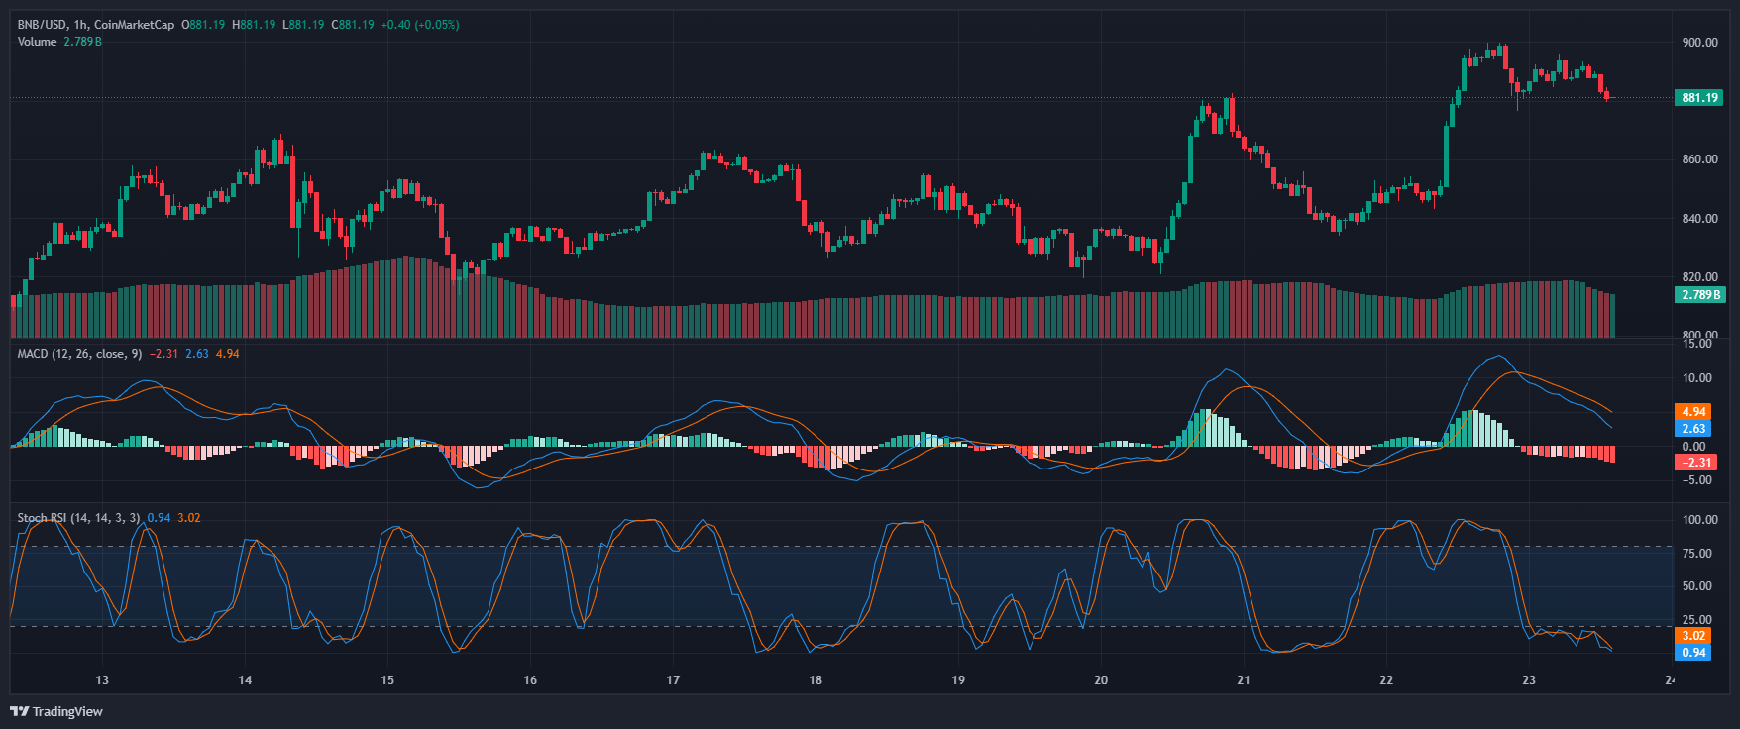Click date label 16 on time axis
The image size is (1740, 729).
point(530,680)
